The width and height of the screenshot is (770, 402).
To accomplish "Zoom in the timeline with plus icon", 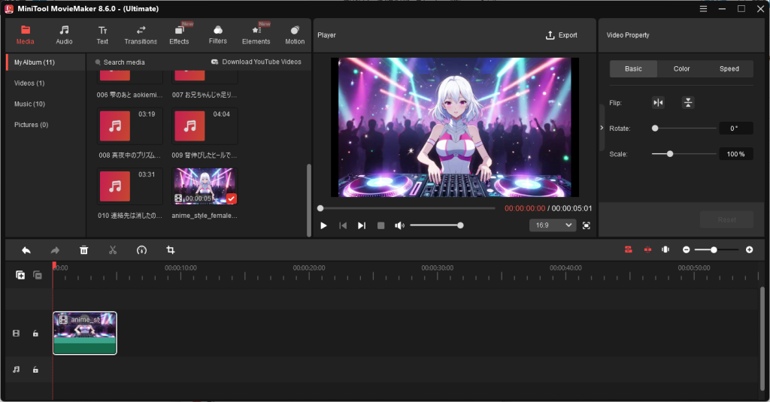I will click(x=749, y=249).
